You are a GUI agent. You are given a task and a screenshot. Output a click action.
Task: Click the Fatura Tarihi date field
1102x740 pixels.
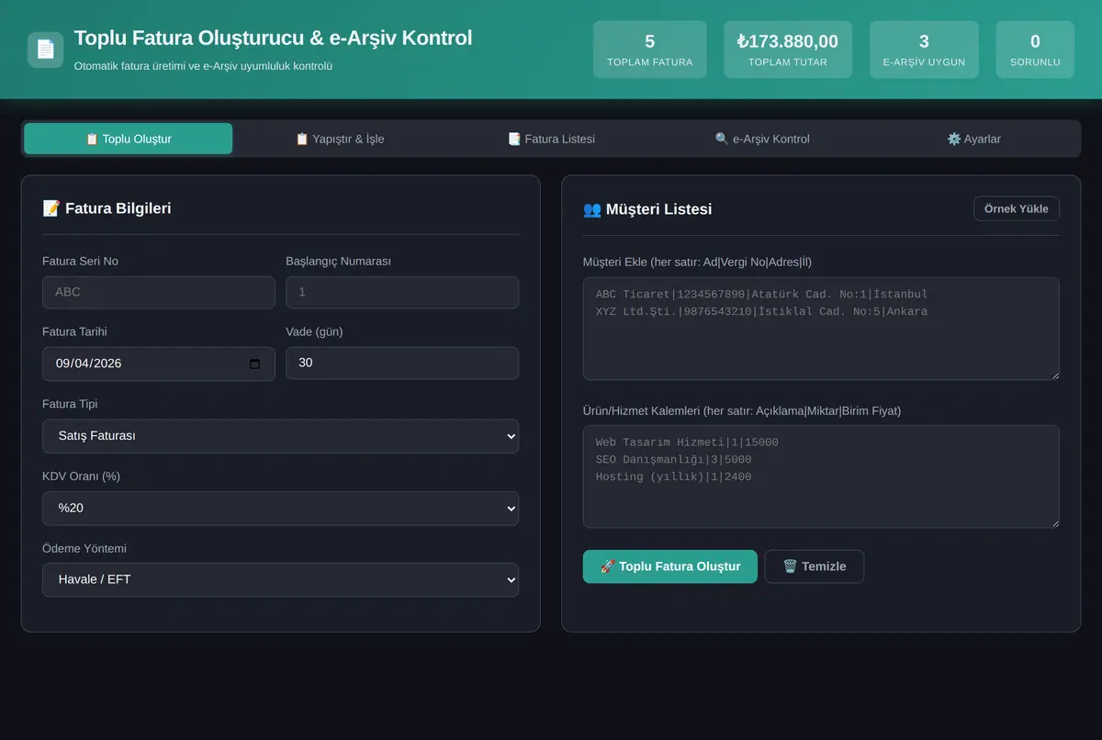[x=158, y=363]
